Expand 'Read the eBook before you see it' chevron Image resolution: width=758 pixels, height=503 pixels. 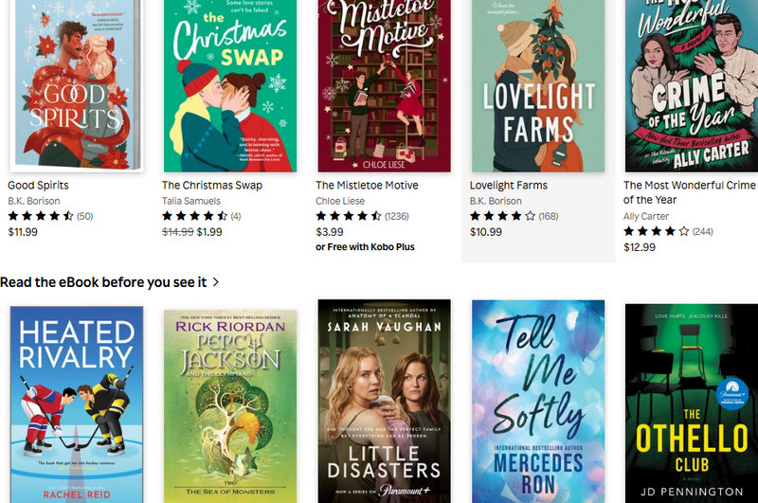tap(216, 281)
